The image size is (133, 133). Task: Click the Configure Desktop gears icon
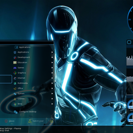coord(16,112)
